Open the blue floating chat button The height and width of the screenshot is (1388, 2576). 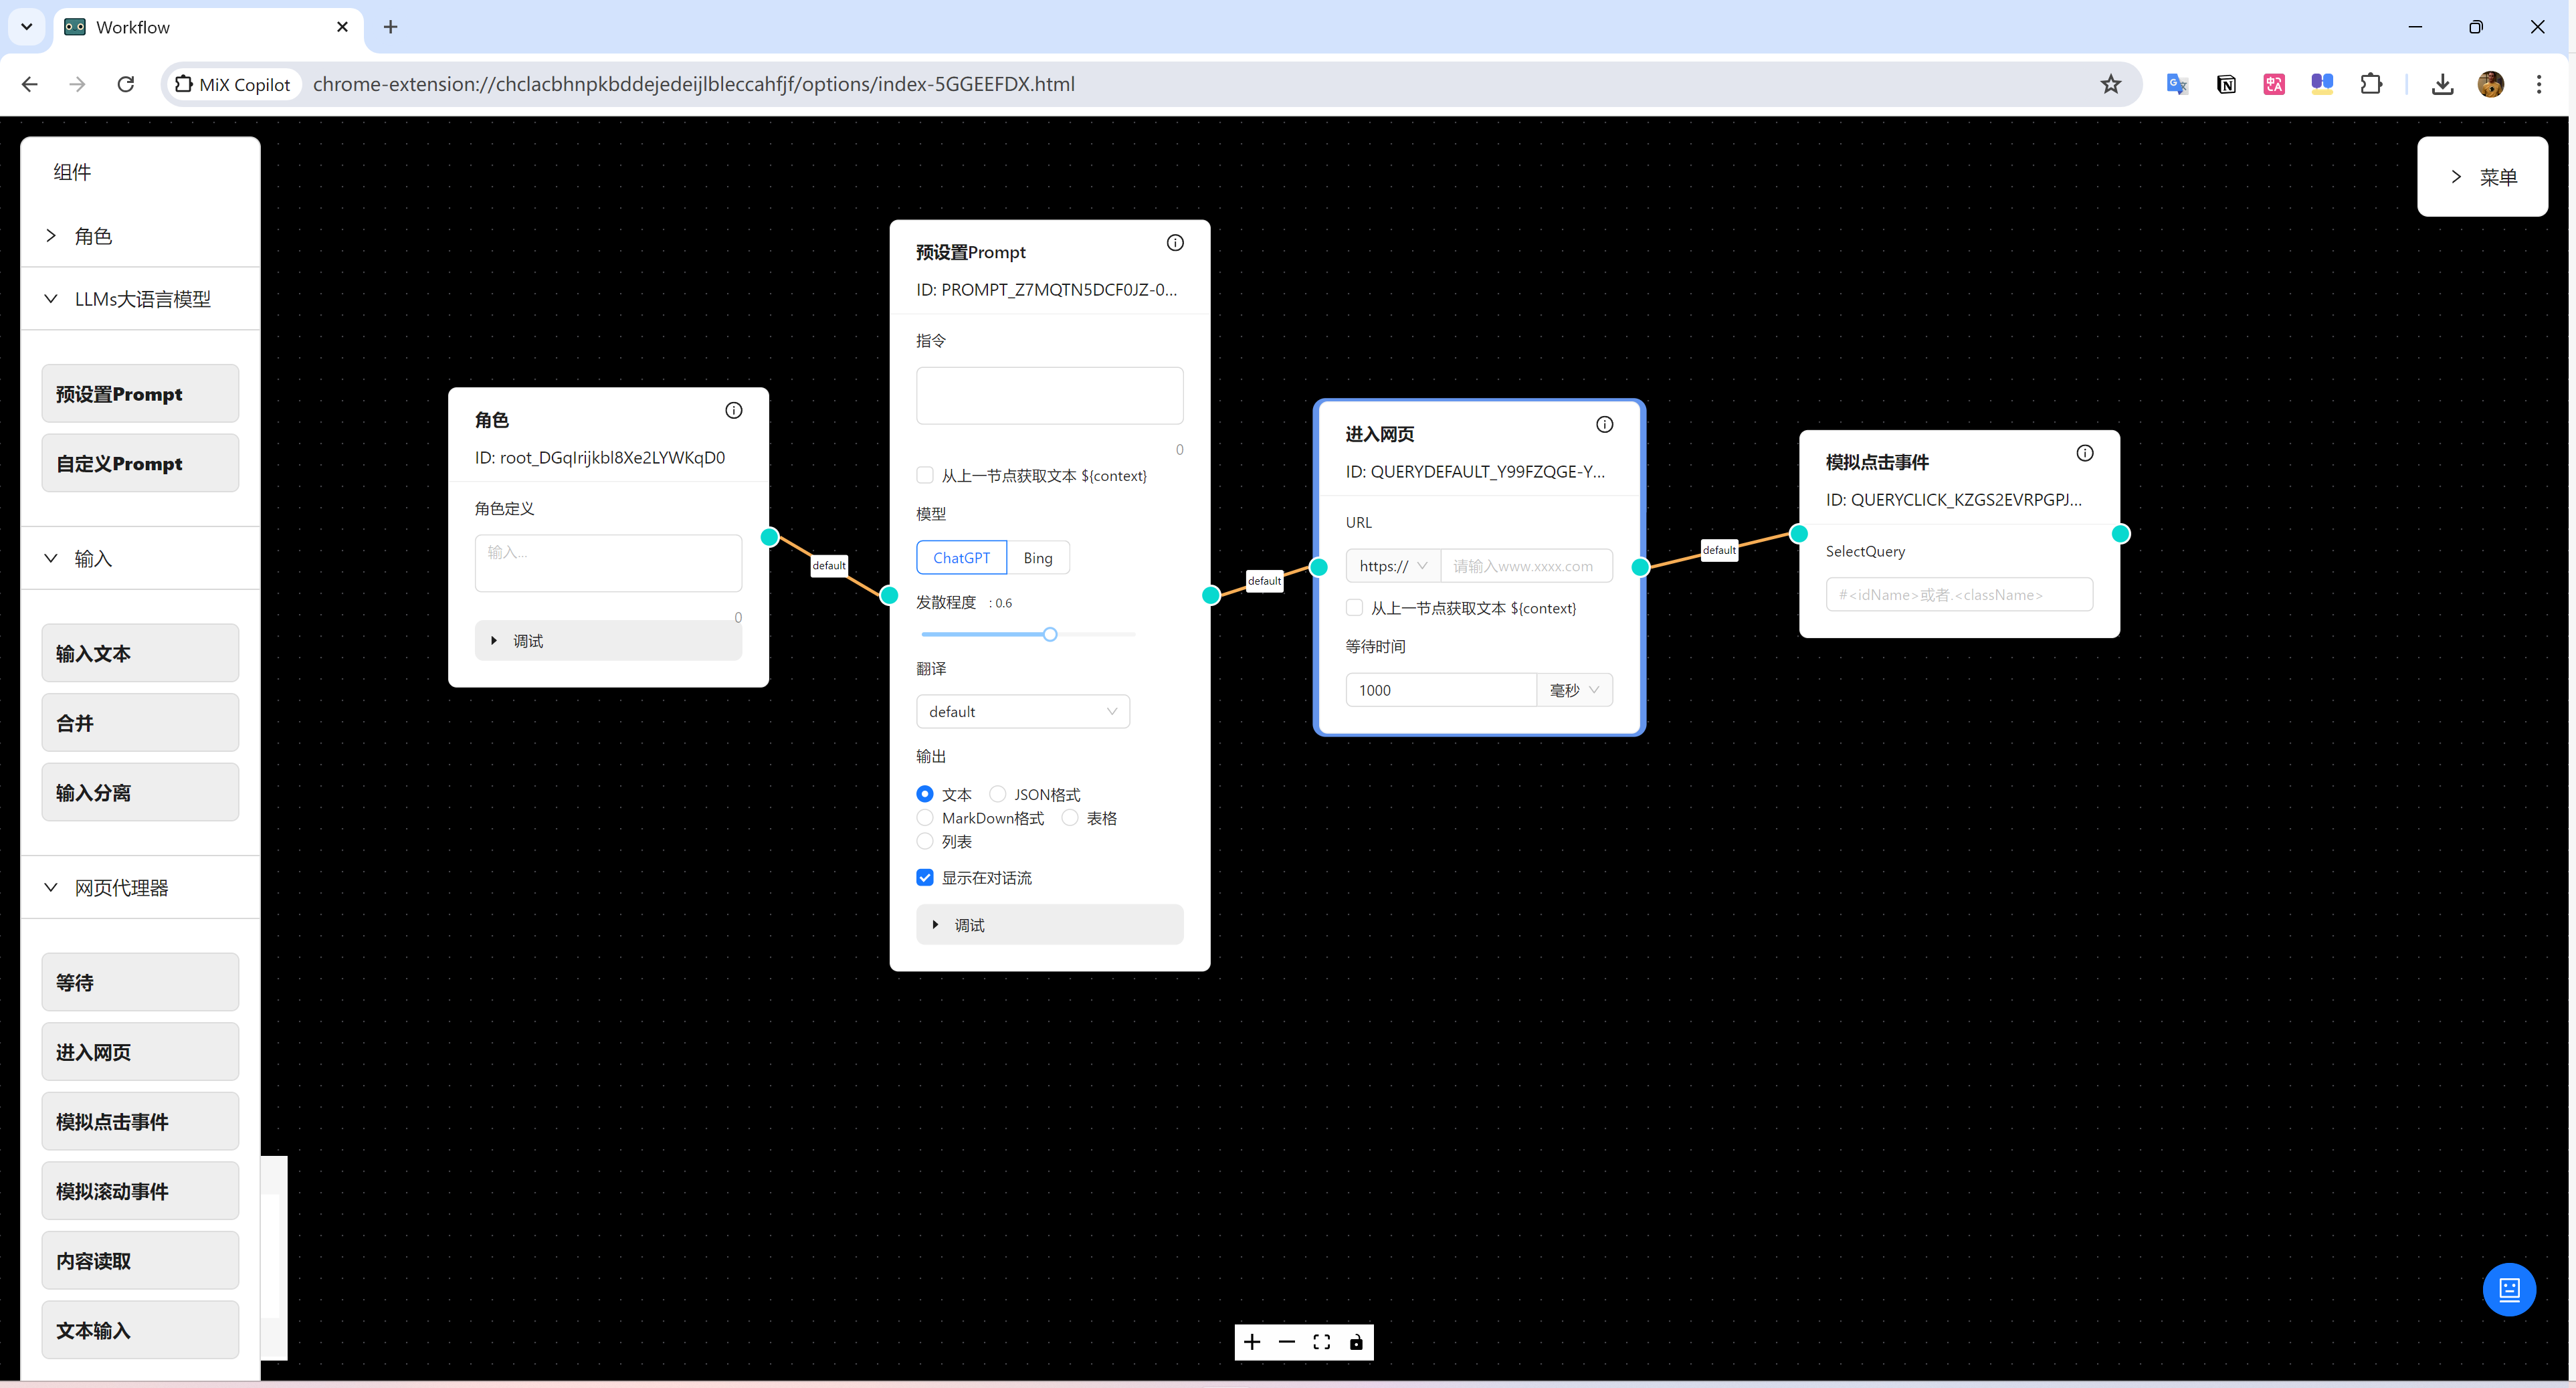point(2508,1289)
